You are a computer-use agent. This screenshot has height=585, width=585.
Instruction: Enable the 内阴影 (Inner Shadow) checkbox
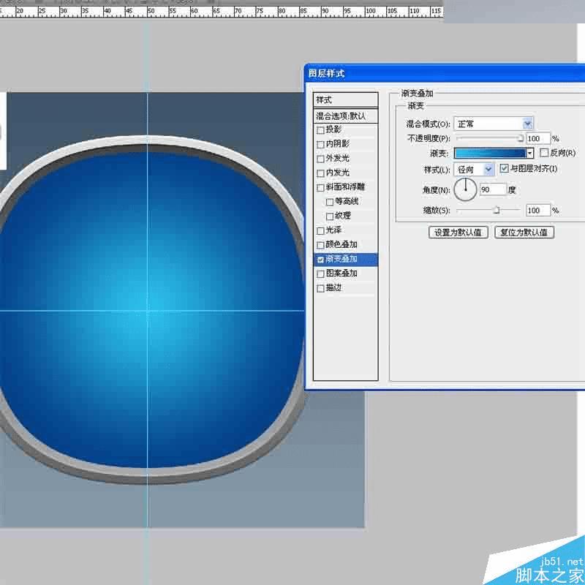[x=320, y=144]
